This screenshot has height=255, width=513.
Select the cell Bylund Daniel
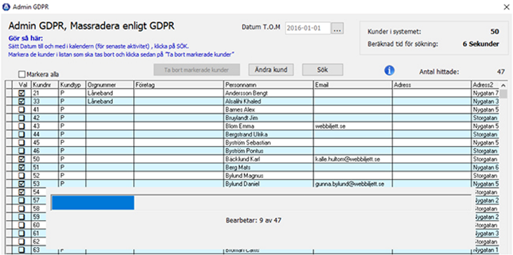[x=268, y=184]
